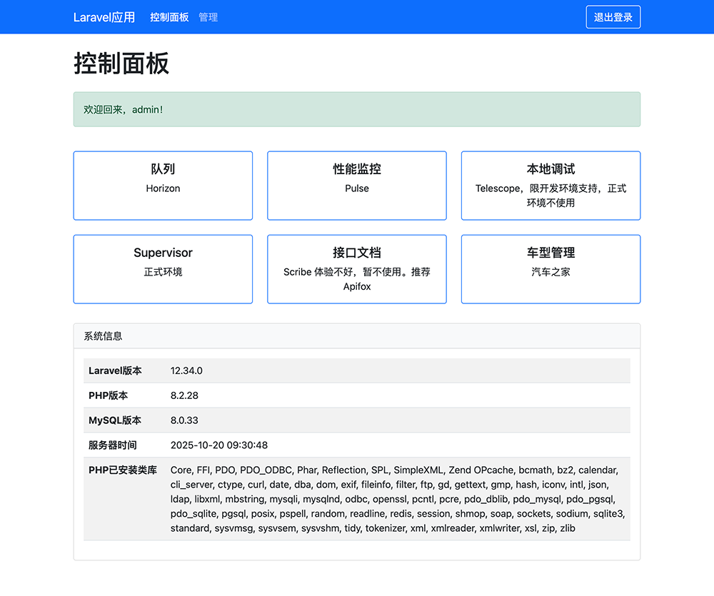Image resolution: width=714 pixels, height=596 pixels.
Task: Click the 12.34.0 Laravel version value
Action: click(187, 370)
